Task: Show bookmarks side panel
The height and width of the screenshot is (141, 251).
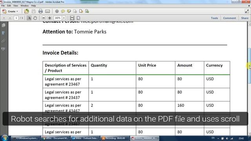Action: point(4,33)
